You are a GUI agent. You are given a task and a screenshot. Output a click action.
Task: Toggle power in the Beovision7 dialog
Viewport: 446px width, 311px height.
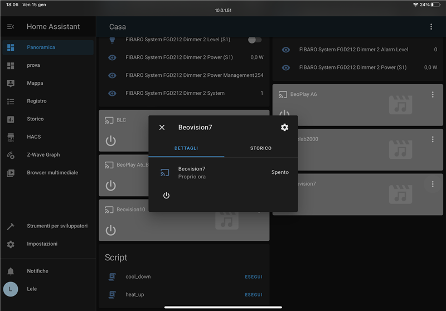166,196
